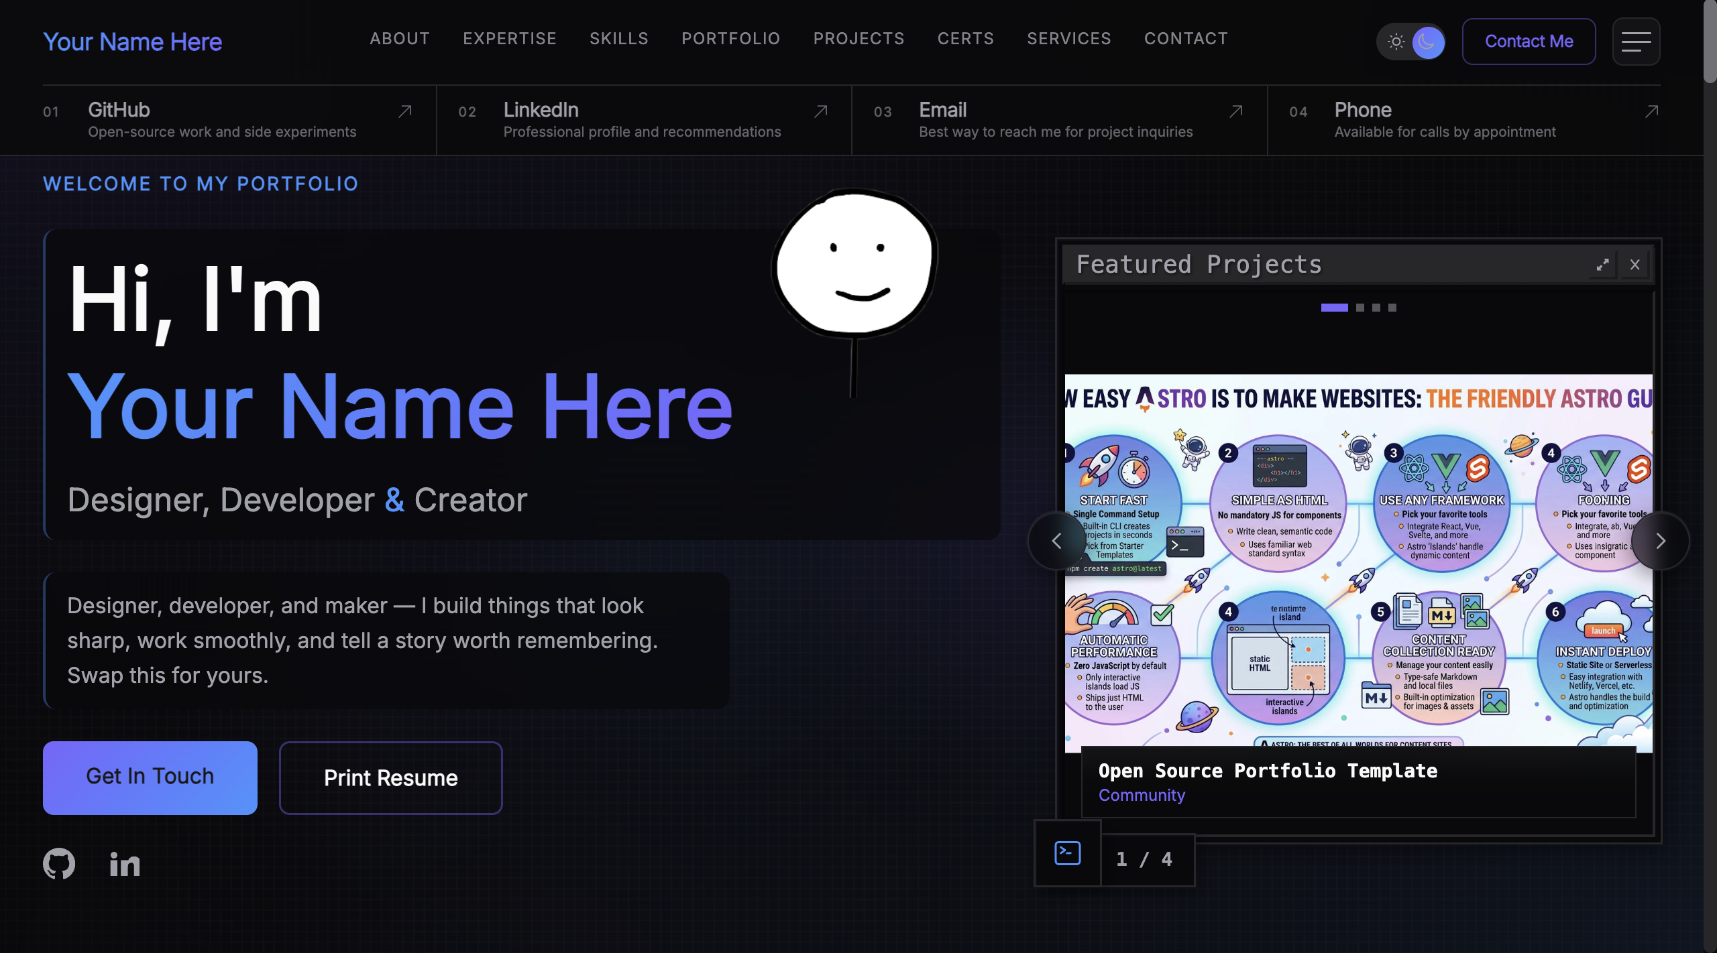Open LinkedIn card arrow icon

click(x=820, y=111)
